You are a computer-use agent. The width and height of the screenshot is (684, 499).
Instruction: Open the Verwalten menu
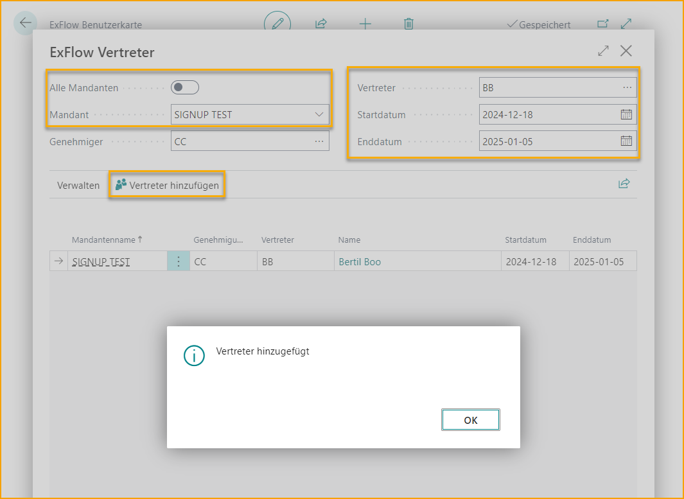pyautogui.click(x=78, y=186)
